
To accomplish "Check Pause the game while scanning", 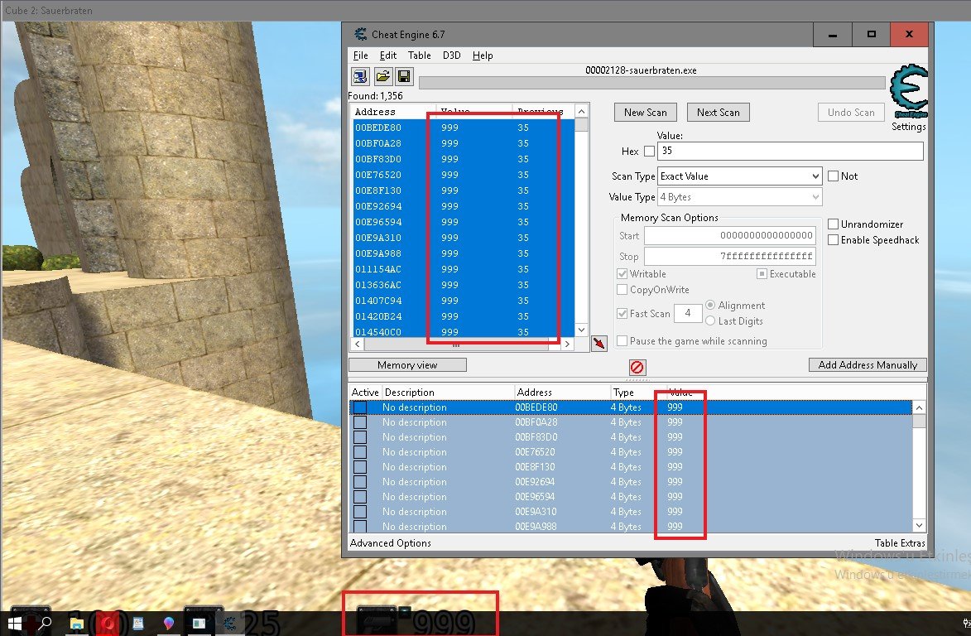I will (x=622, y=341).
